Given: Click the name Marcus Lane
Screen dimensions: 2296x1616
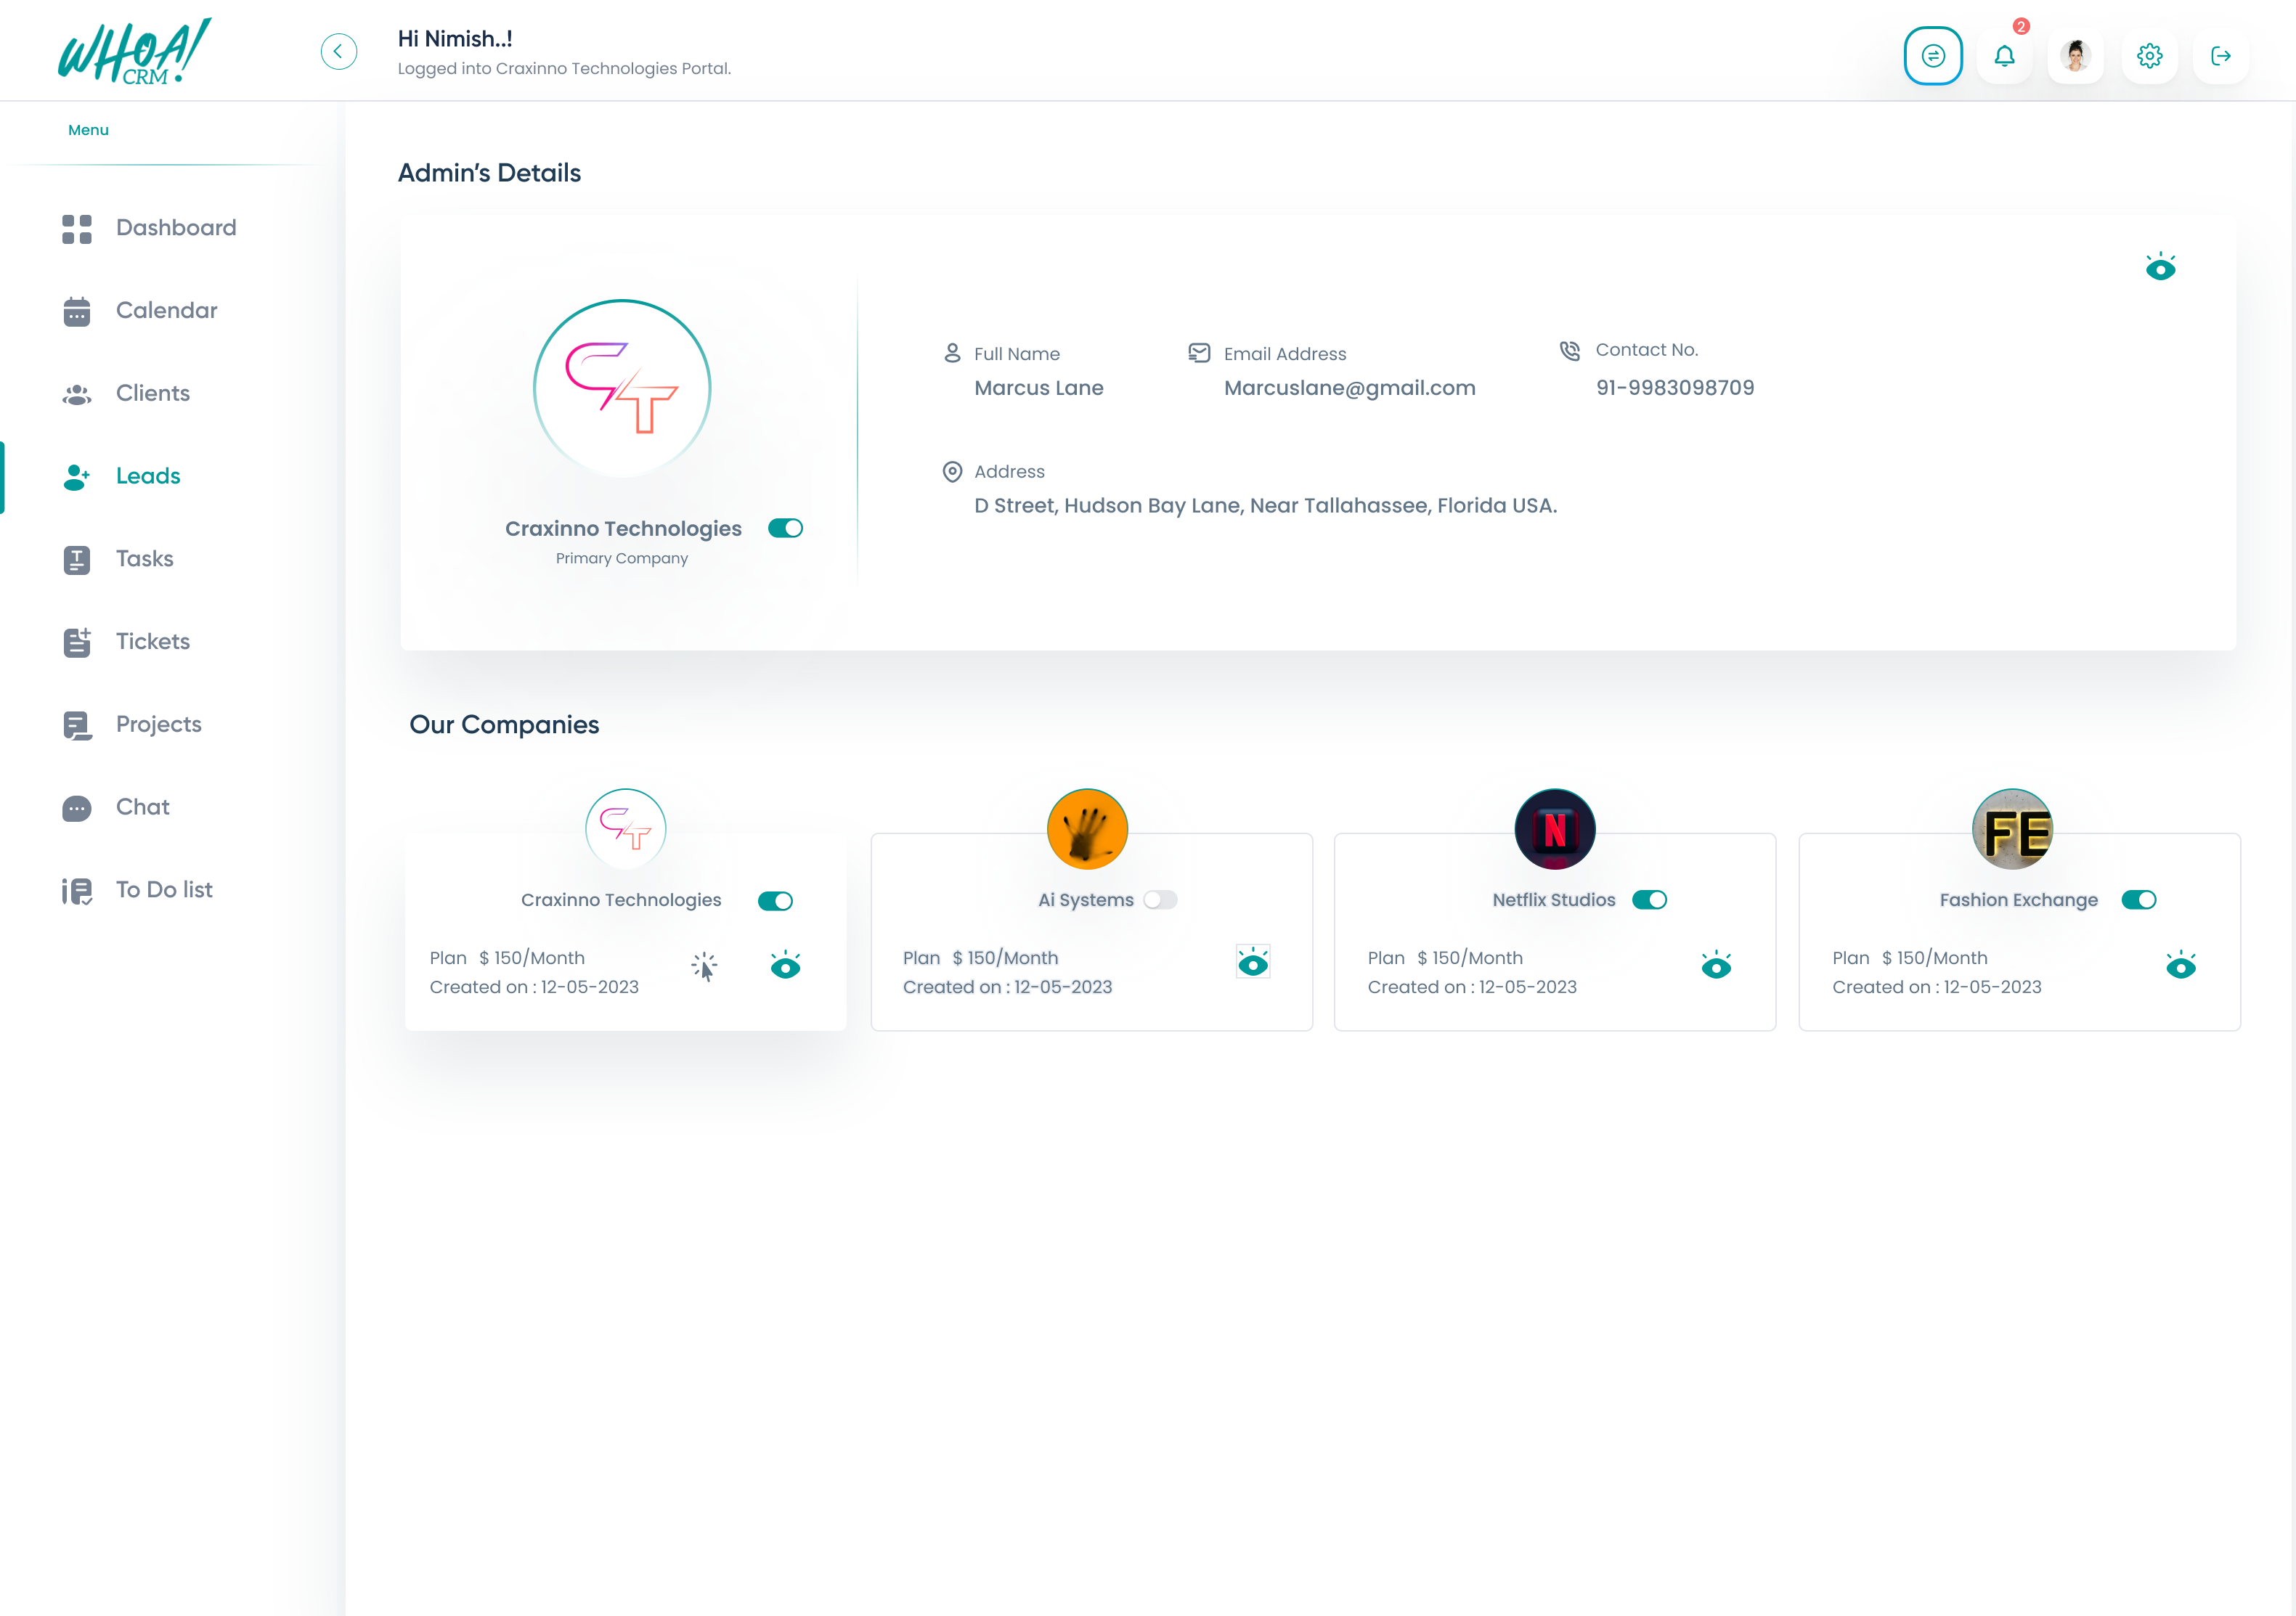Looking at the screenshot, I should pos(1039,388).
